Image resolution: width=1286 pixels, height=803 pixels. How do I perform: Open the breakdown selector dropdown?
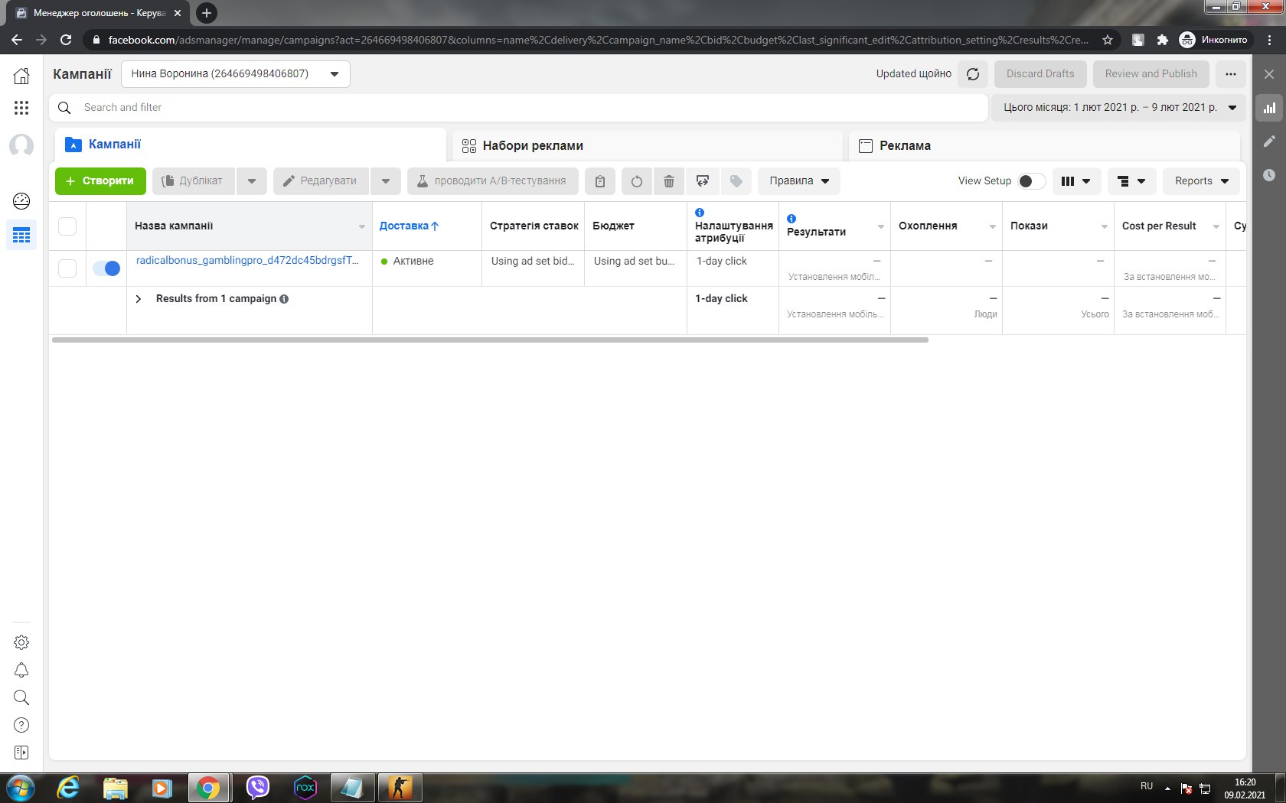point(1131,181)
